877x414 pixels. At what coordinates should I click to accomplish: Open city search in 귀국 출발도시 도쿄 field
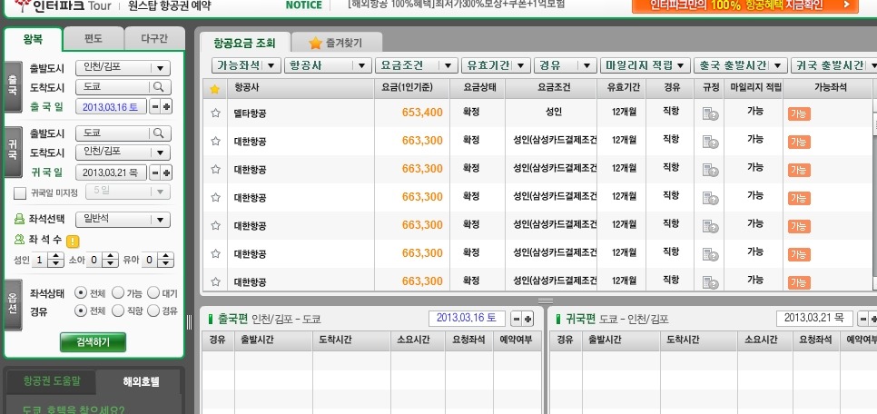tap(158, 133)
